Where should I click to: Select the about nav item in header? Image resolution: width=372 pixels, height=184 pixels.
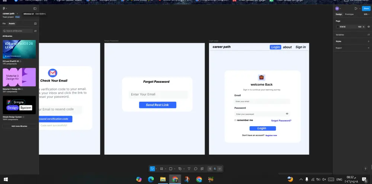(x=287, y=47)
